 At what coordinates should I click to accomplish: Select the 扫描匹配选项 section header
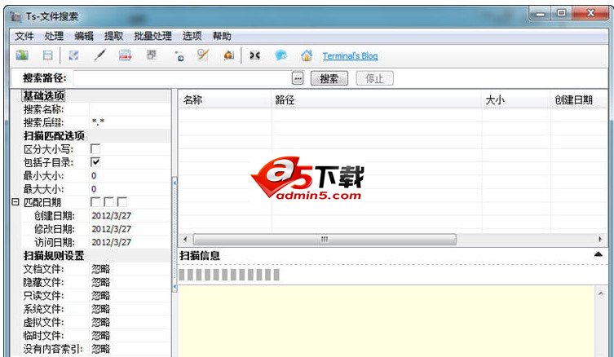54,136
